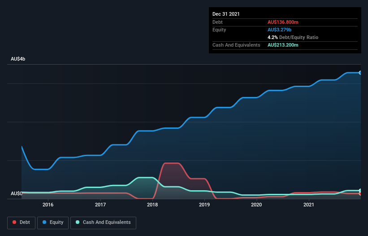Screen dimensions: 368x236
Task: Click the teal Cash And Equivalents legend dot
Action: 78,222
